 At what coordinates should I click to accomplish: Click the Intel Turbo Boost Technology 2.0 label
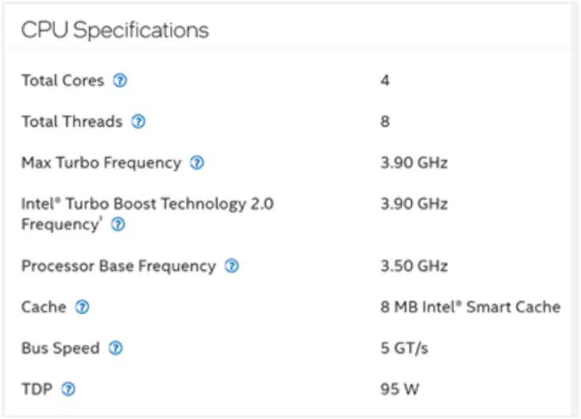(x=147, y=204)
